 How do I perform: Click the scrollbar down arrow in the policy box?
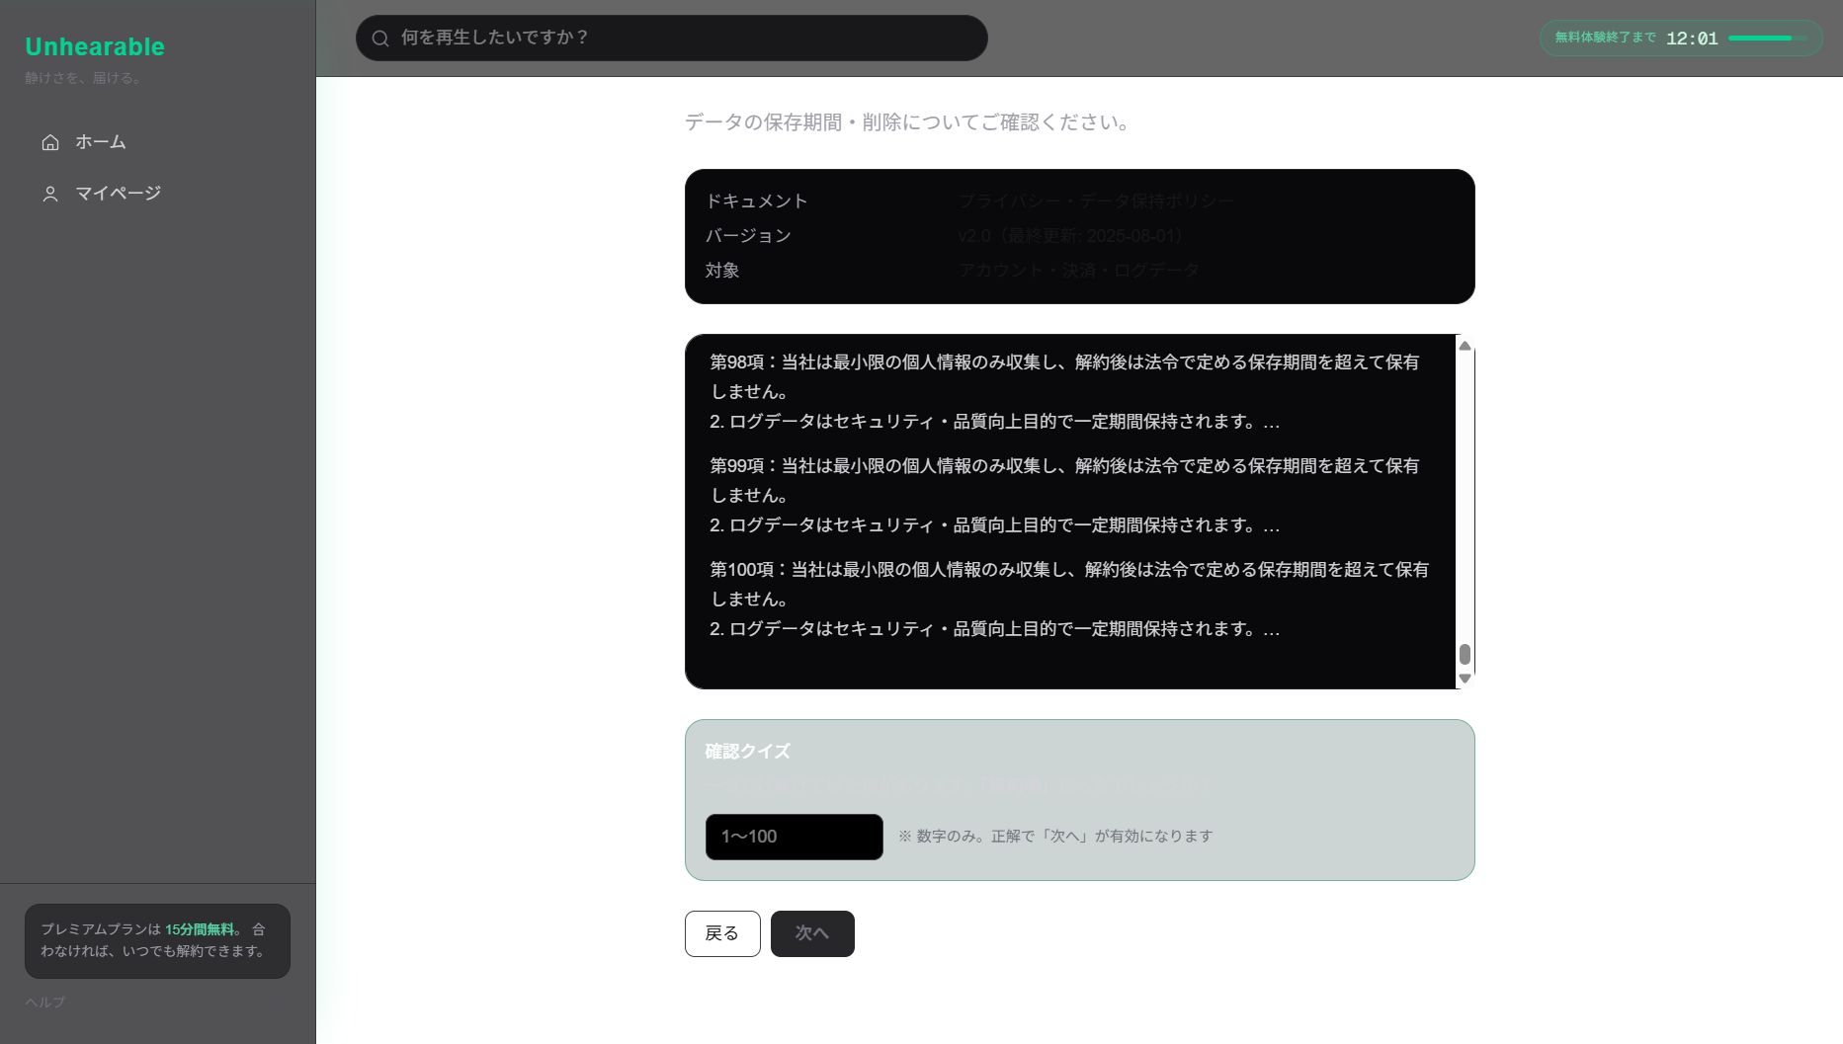coord(1466,679)
